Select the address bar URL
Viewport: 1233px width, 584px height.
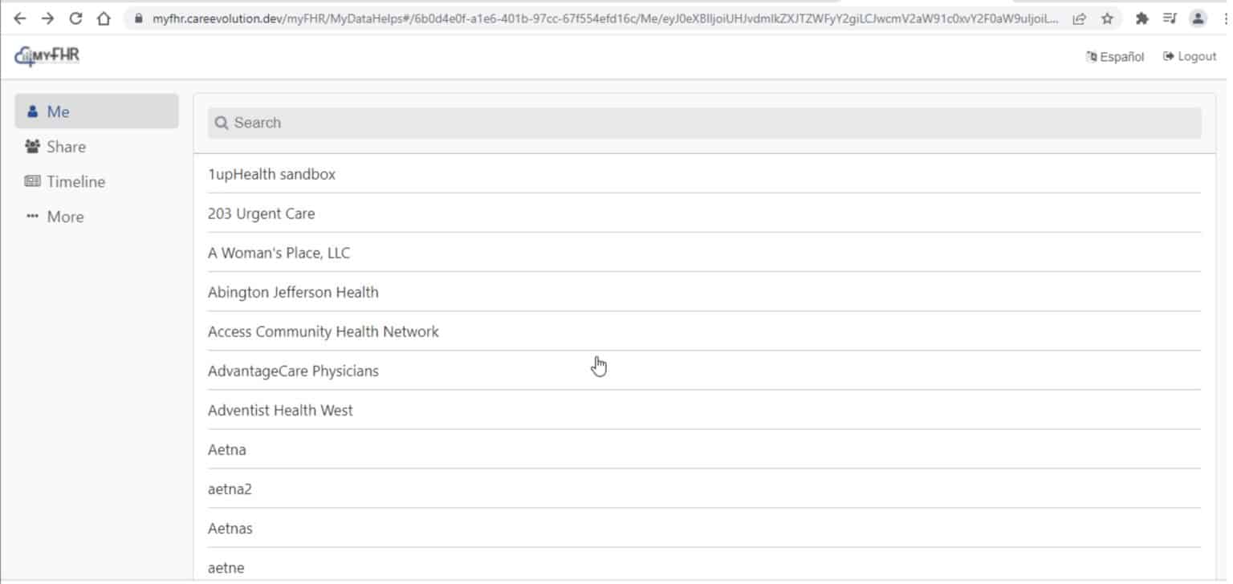[x=604, y=18]
